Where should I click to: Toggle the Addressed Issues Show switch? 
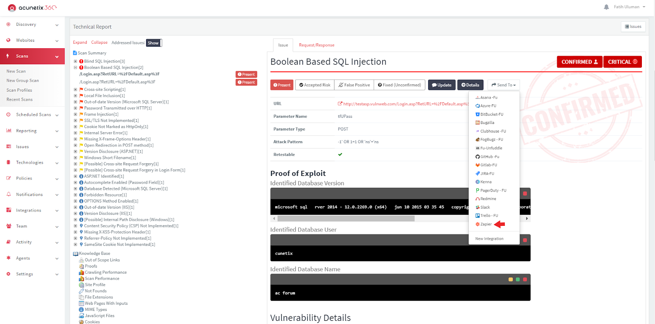click(x=154, y=43)
